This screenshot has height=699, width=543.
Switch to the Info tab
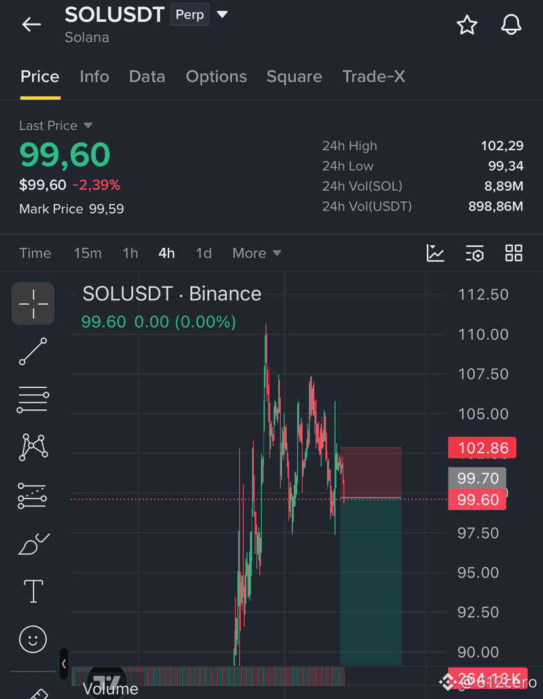94,77
